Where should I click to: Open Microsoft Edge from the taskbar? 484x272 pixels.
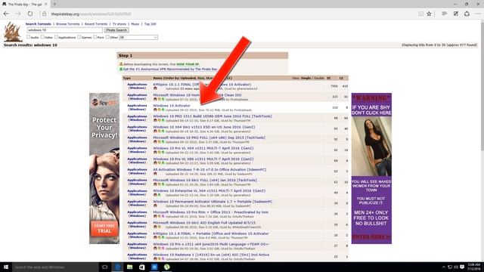pyautogui.click(x=117, y=267)
